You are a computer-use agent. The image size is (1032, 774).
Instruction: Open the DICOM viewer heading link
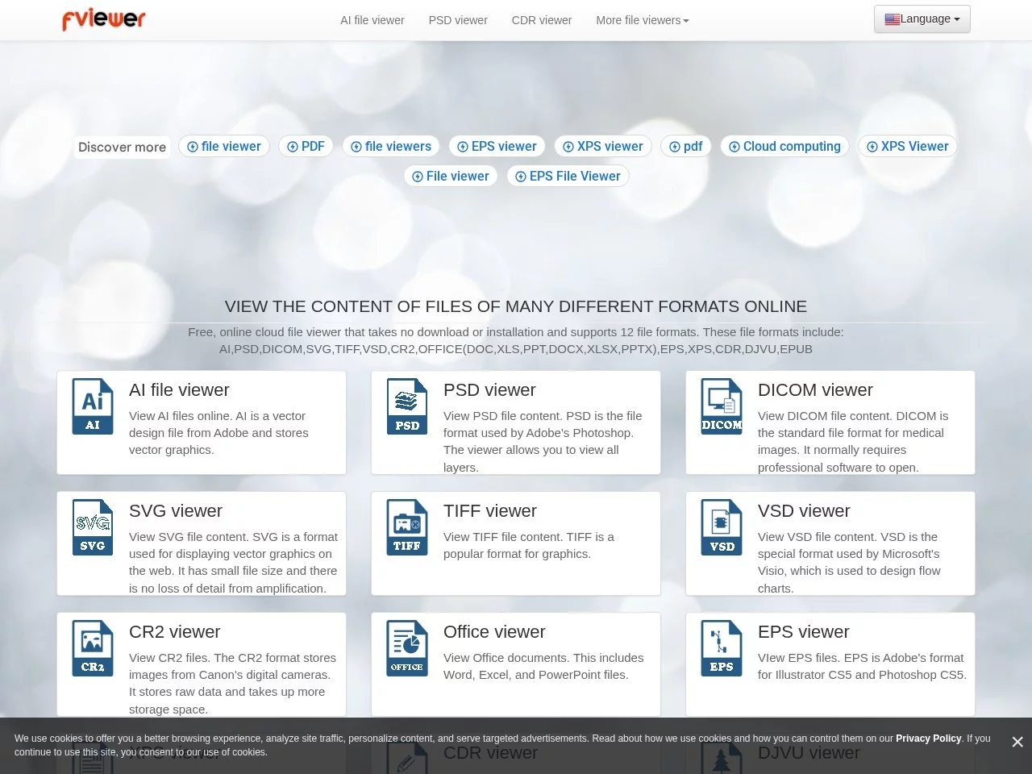[x=815, y=390]
